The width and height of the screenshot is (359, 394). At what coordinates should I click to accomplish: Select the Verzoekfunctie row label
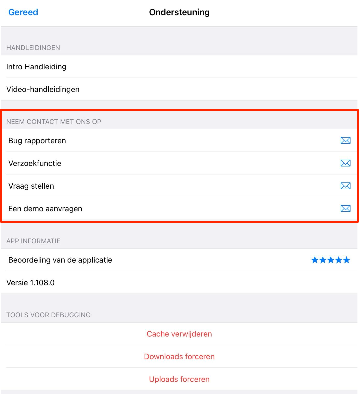[35, 163]
